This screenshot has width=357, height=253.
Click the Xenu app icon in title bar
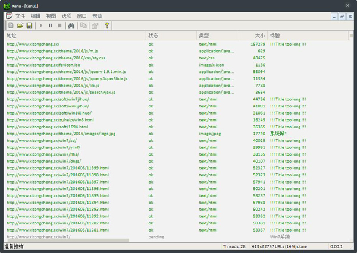click(x=7, y=6)
